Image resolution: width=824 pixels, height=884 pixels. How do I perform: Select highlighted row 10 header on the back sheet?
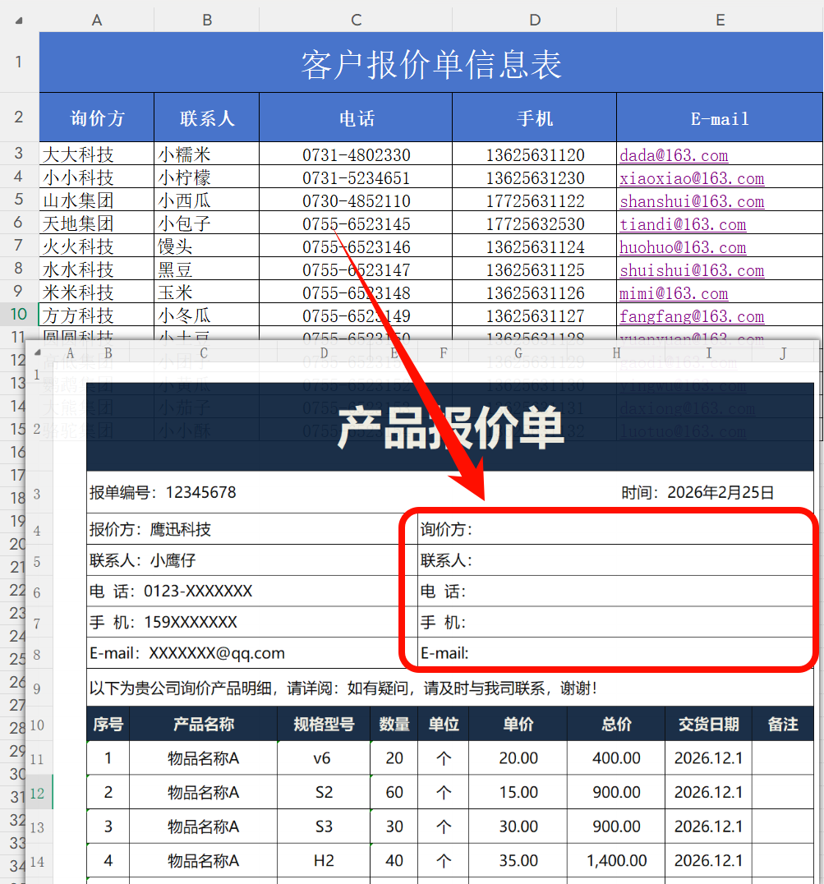click(x=18, y=315)
